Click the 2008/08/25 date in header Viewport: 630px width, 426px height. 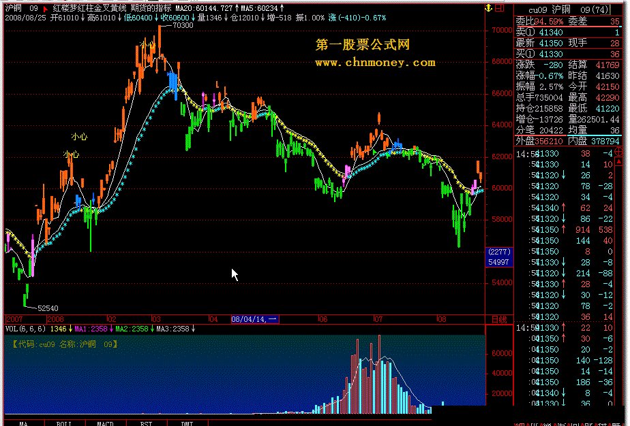[x=25, y=18]
